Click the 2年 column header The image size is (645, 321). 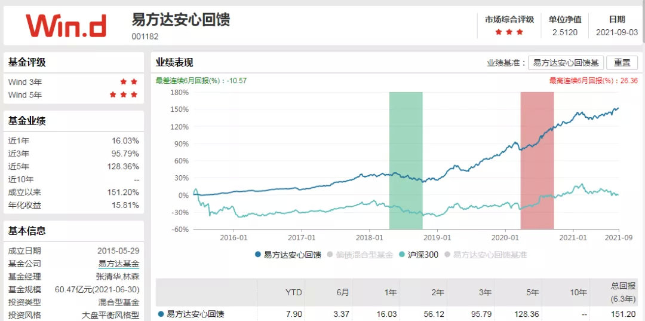[437, 292]
